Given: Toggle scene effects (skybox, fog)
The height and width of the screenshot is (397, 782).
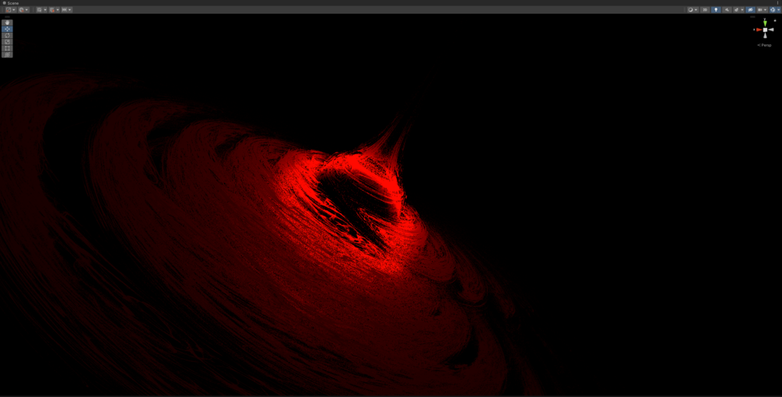Looking at the screenshot, I should point(736,9).
